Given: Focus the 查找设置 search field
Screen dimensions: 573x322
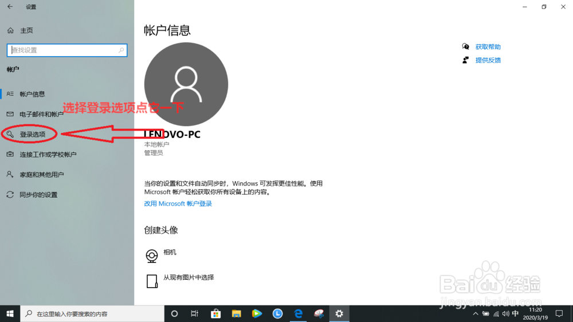Looking at the screenshot, I should [x=67, y=50].
